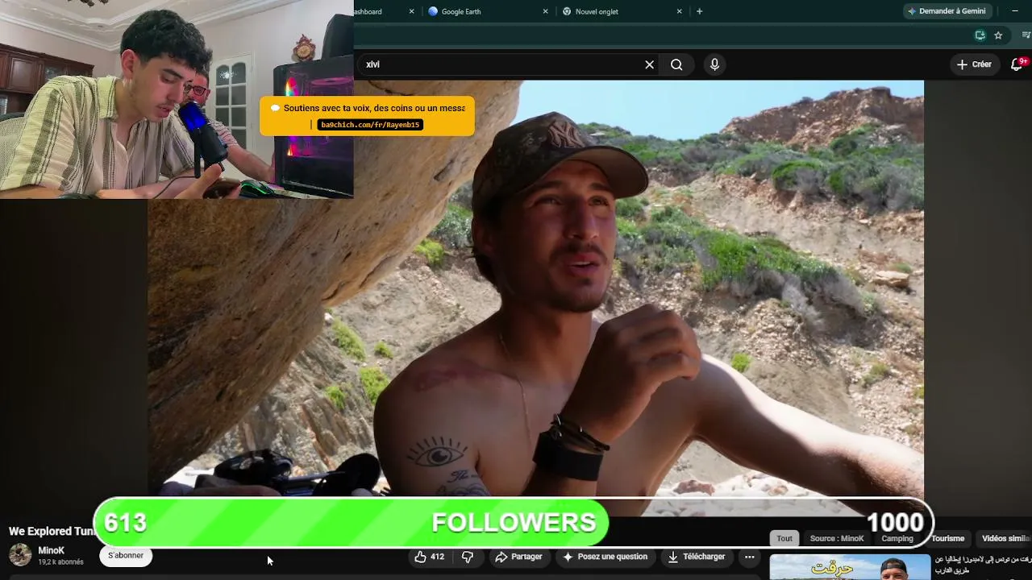Open the notifications bell
This screenshot has width=1032, height=580.
(1017, 64)
